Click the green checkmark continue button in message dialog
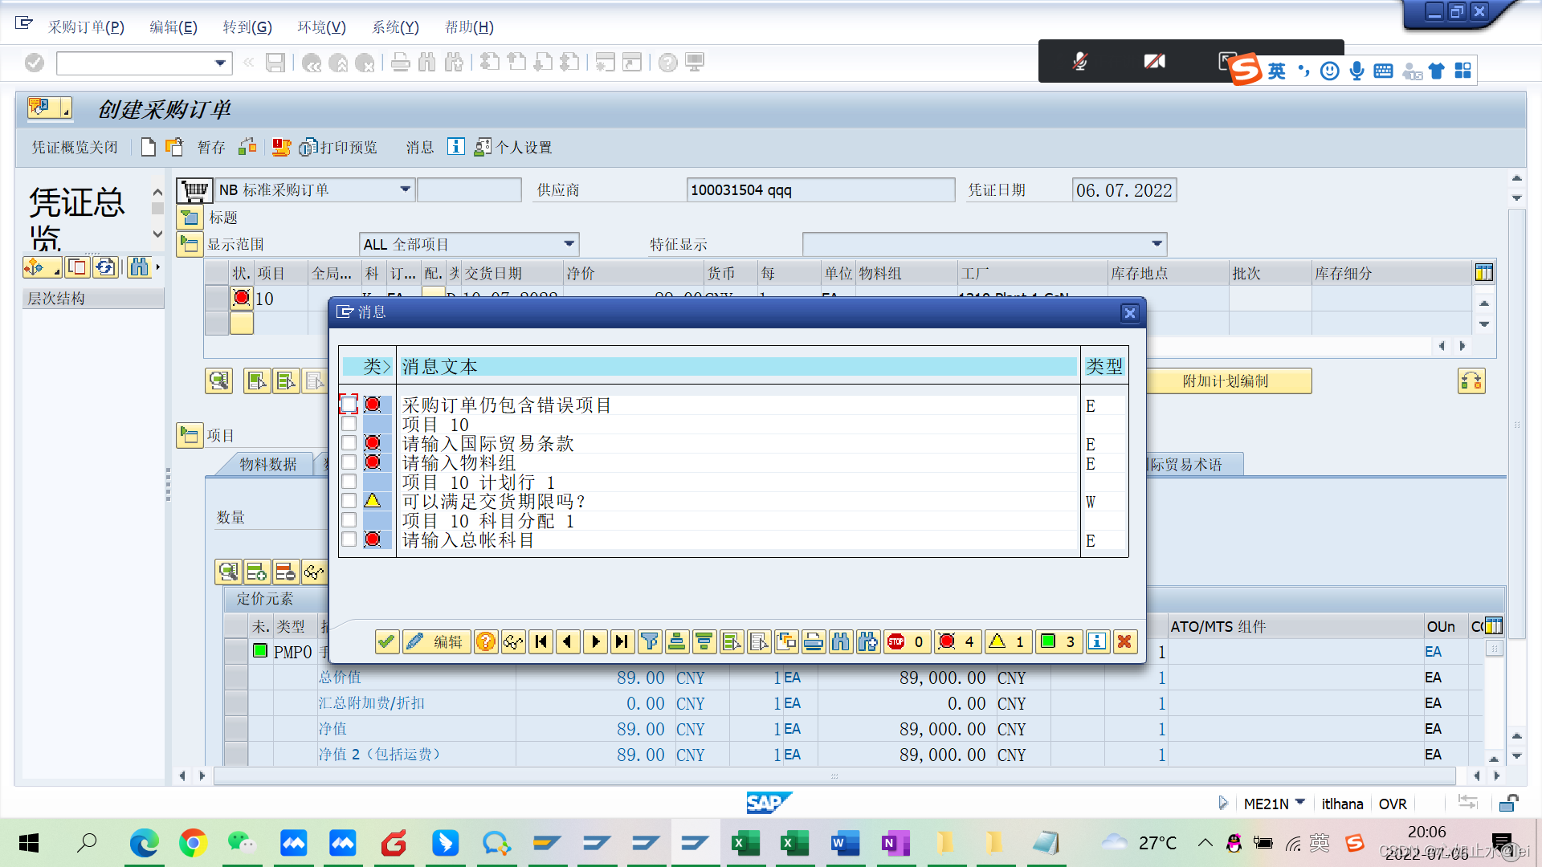Viewport: 1542px width, 867px height. click(387, 641)
